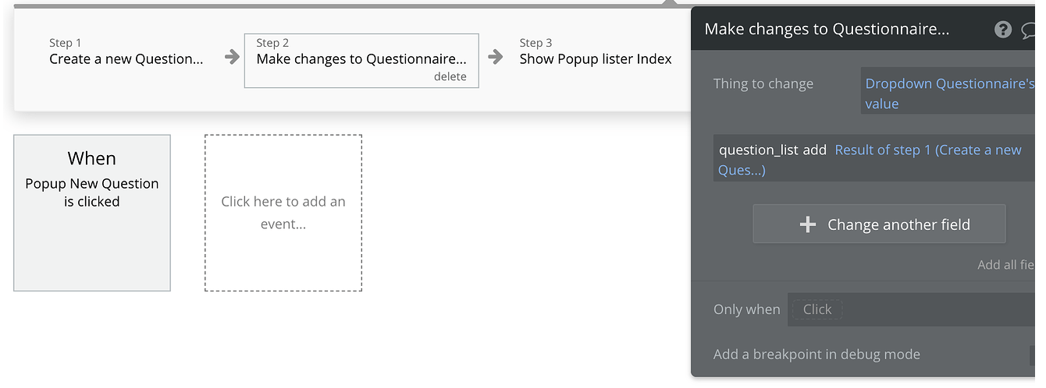Click the arrow between Step 2 and Step 3

496,57
